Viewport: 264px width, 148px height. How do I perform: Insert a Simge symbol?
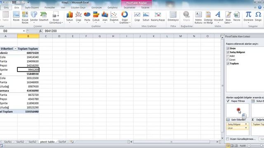[x=258, y=16]
